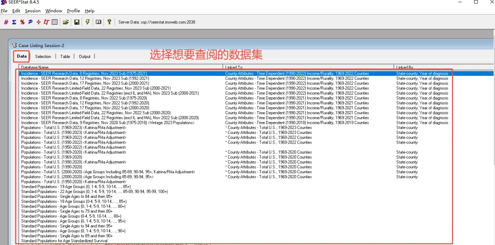Open the Session menu
Viewport: 495px width, 245px height.
click(x=33, y=11)
